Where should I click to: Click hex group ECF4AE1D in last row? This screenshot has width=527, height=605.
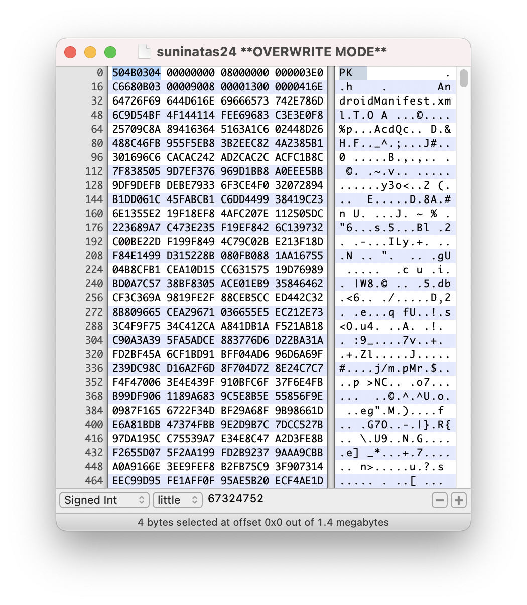[299, 481]
